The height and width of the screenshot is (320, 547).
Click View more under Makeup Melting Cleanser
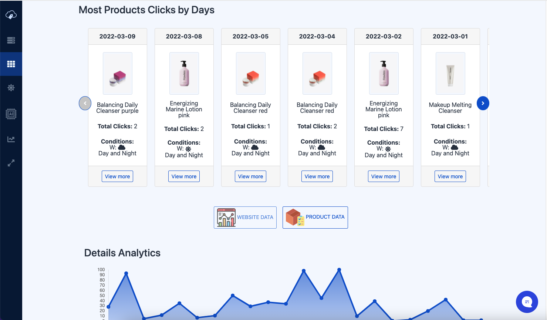click(x=450, y=176)
